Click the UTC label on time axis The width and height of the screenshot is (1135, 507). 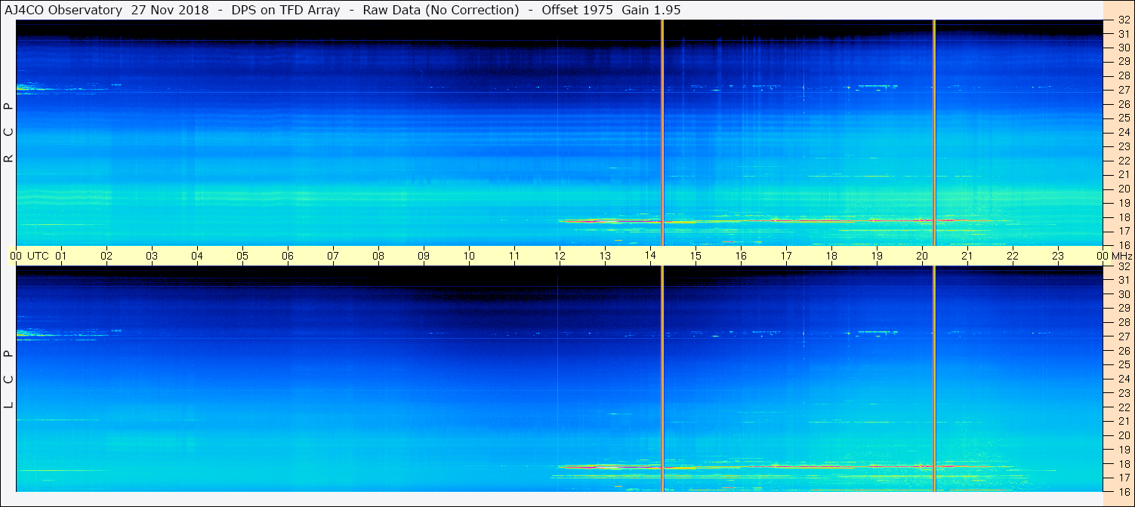tap(38, 256)
